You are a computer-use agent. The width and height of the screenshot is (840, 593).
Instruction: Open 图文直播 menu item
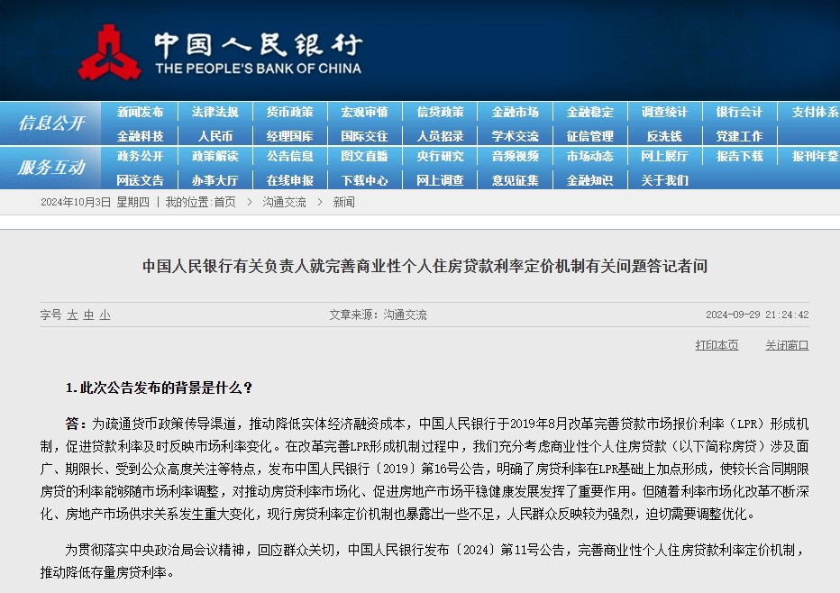(x=364, y=156)
